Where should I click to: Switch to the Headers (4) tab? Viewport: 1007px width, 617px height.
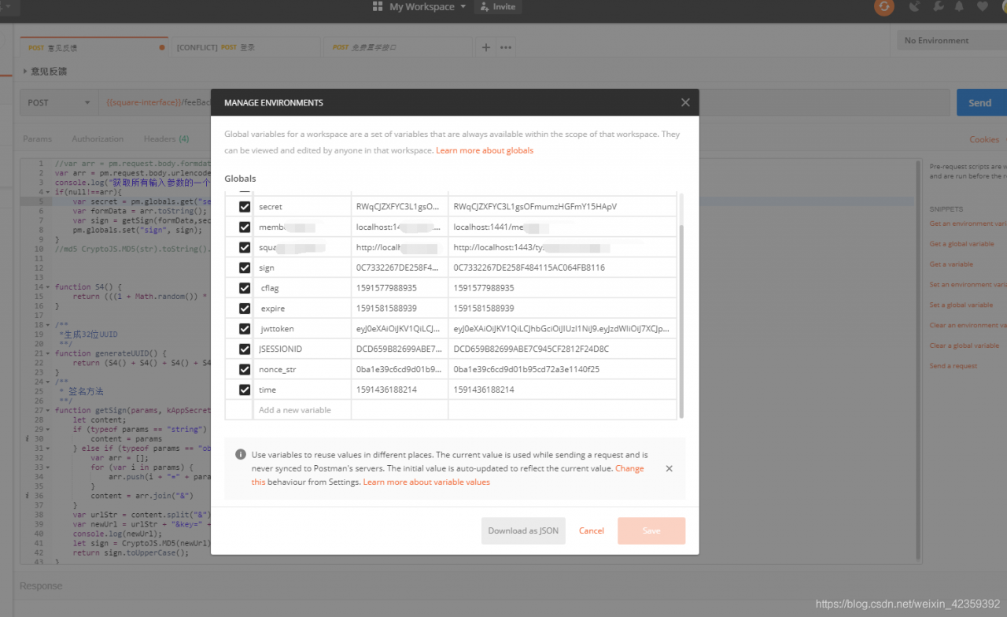(166, 139)
